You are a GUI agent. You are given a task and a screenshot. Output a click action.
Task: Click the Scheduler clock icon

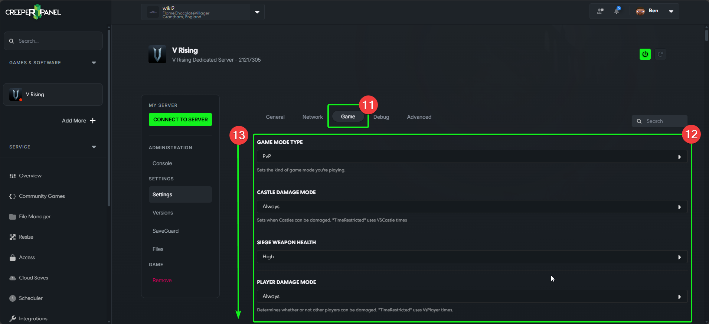click(13, 298)
